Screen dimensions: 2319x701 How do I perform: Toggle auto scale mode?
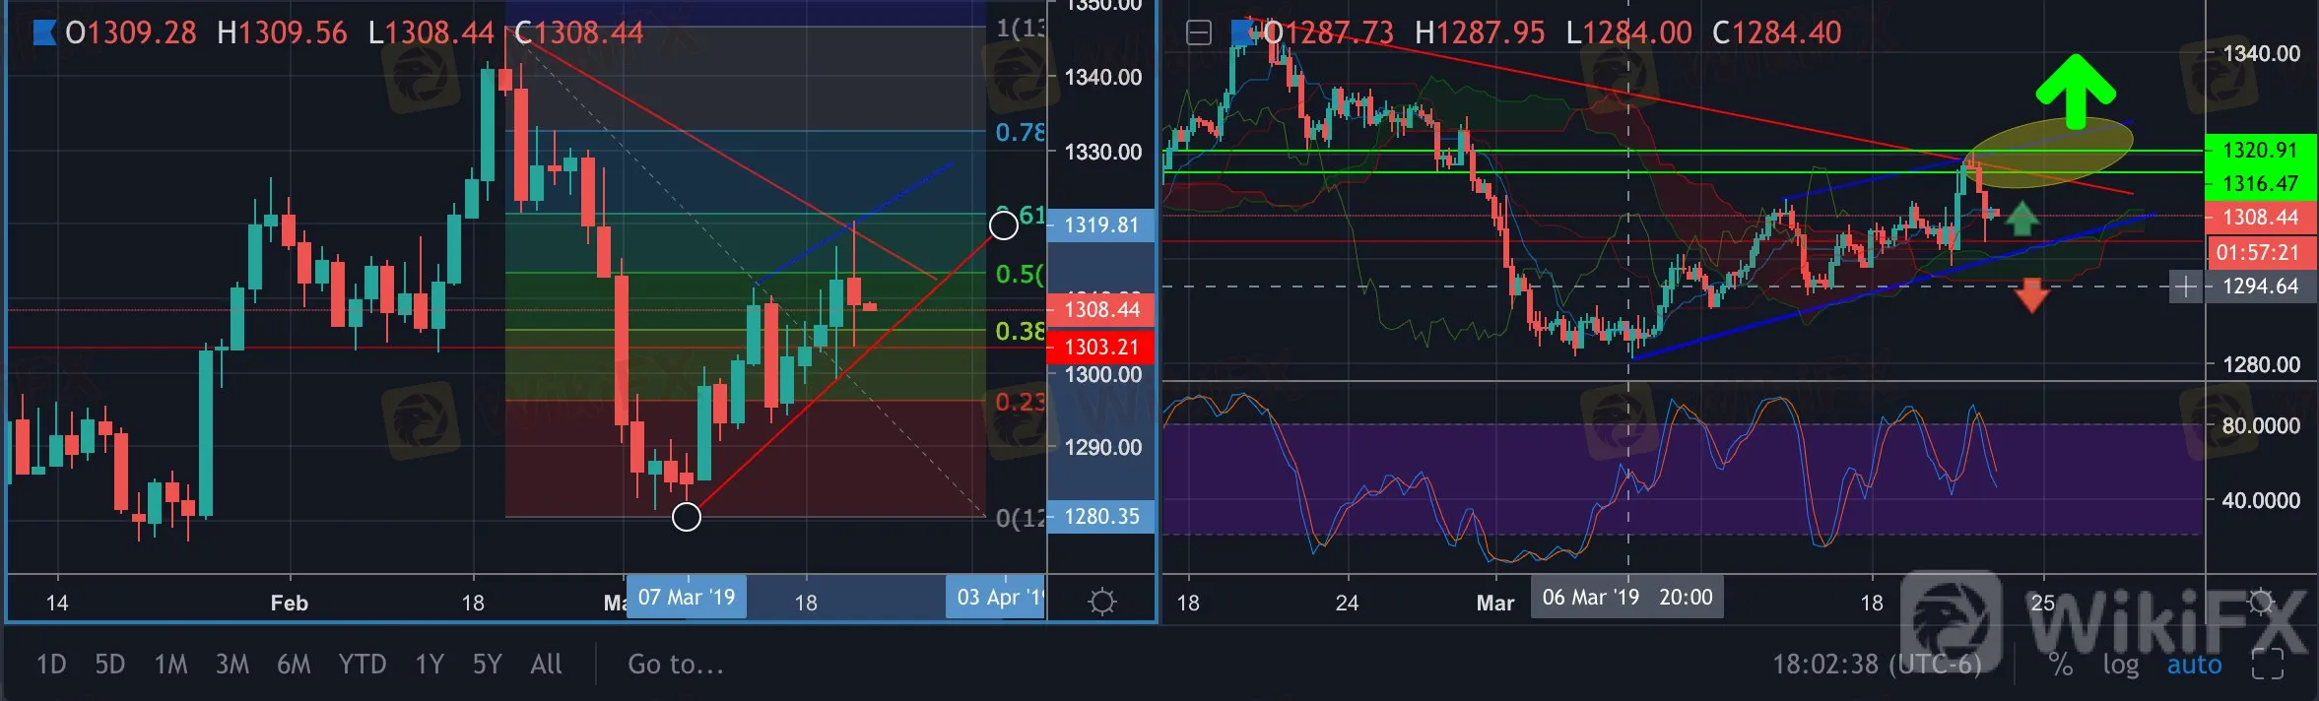(x=2194, y=665)
